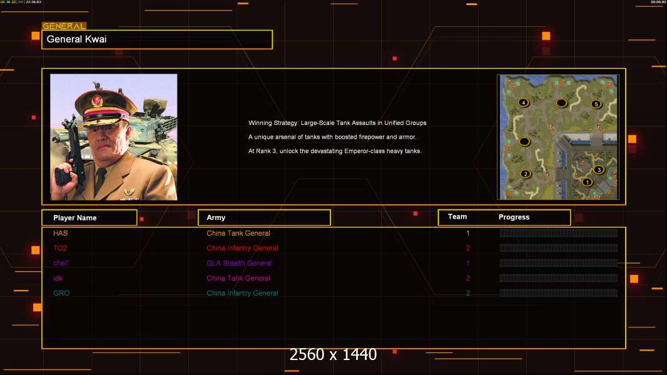Viewport: 667px width, 375px height.
Task: Click GRO's China Infantry General army
Action: [243, 293]
